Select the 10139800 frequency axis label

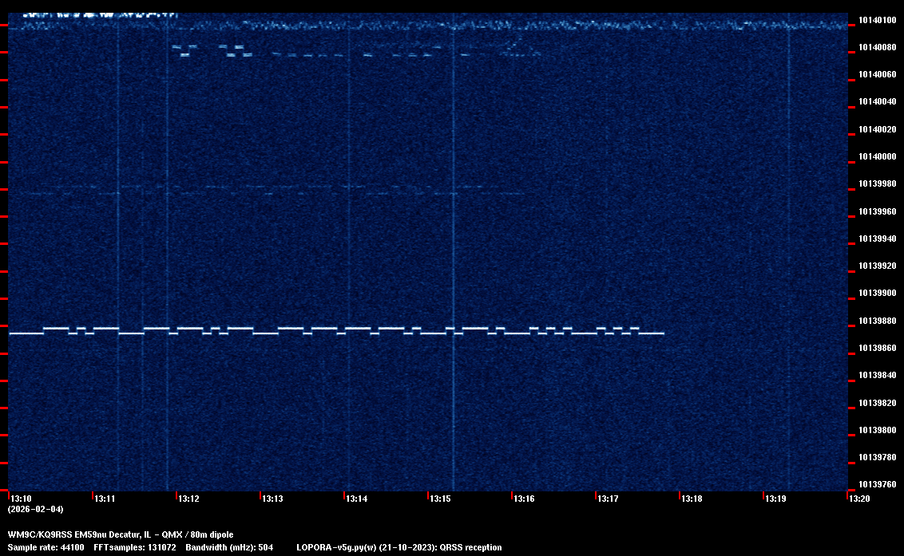[876, 430]
